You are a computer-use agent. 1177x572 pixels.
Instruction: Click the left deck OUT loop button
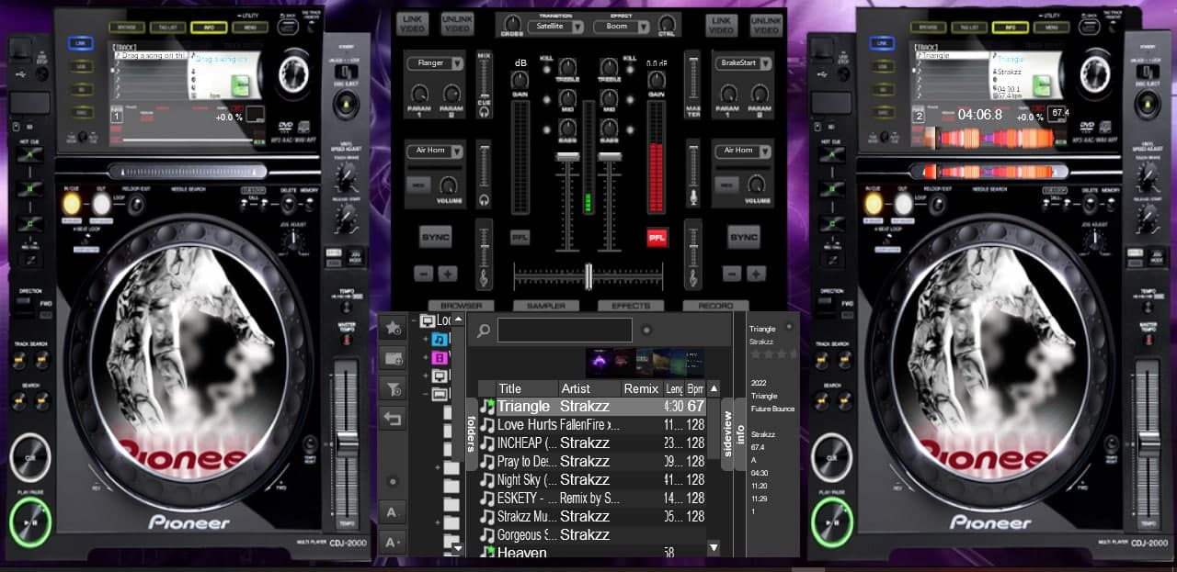point(101,203)
